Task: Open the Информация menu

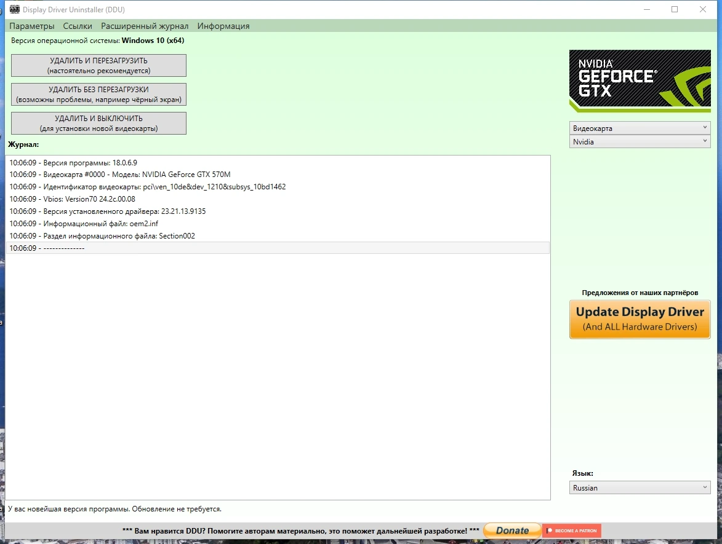Action: (223, 26)
